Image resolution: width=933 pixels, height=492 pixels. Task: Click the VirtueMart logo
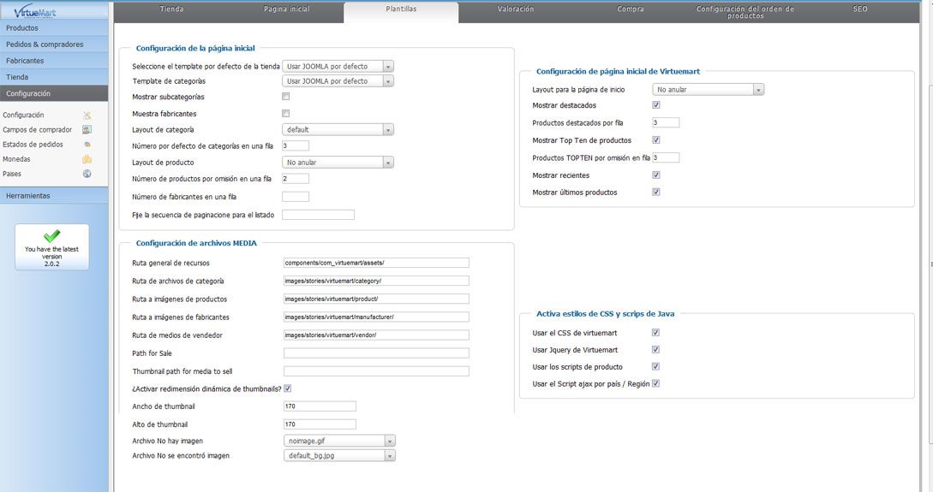[x=35, y=11]
